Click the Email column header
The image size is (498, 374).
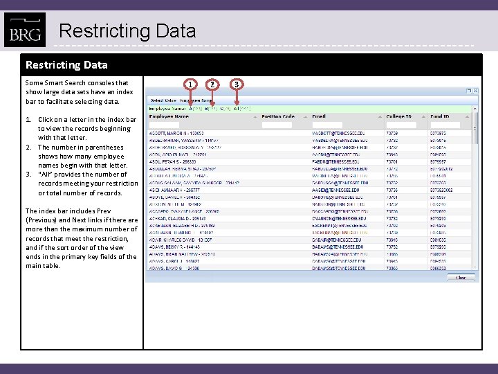pyautogui.click(x=319, y=117)
